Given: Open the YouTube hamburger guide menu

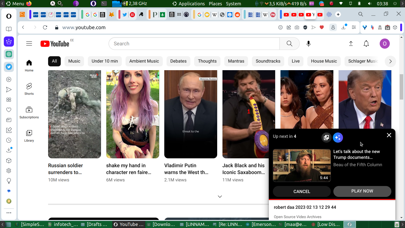Looking at the screenshot, I should [29, 44].
